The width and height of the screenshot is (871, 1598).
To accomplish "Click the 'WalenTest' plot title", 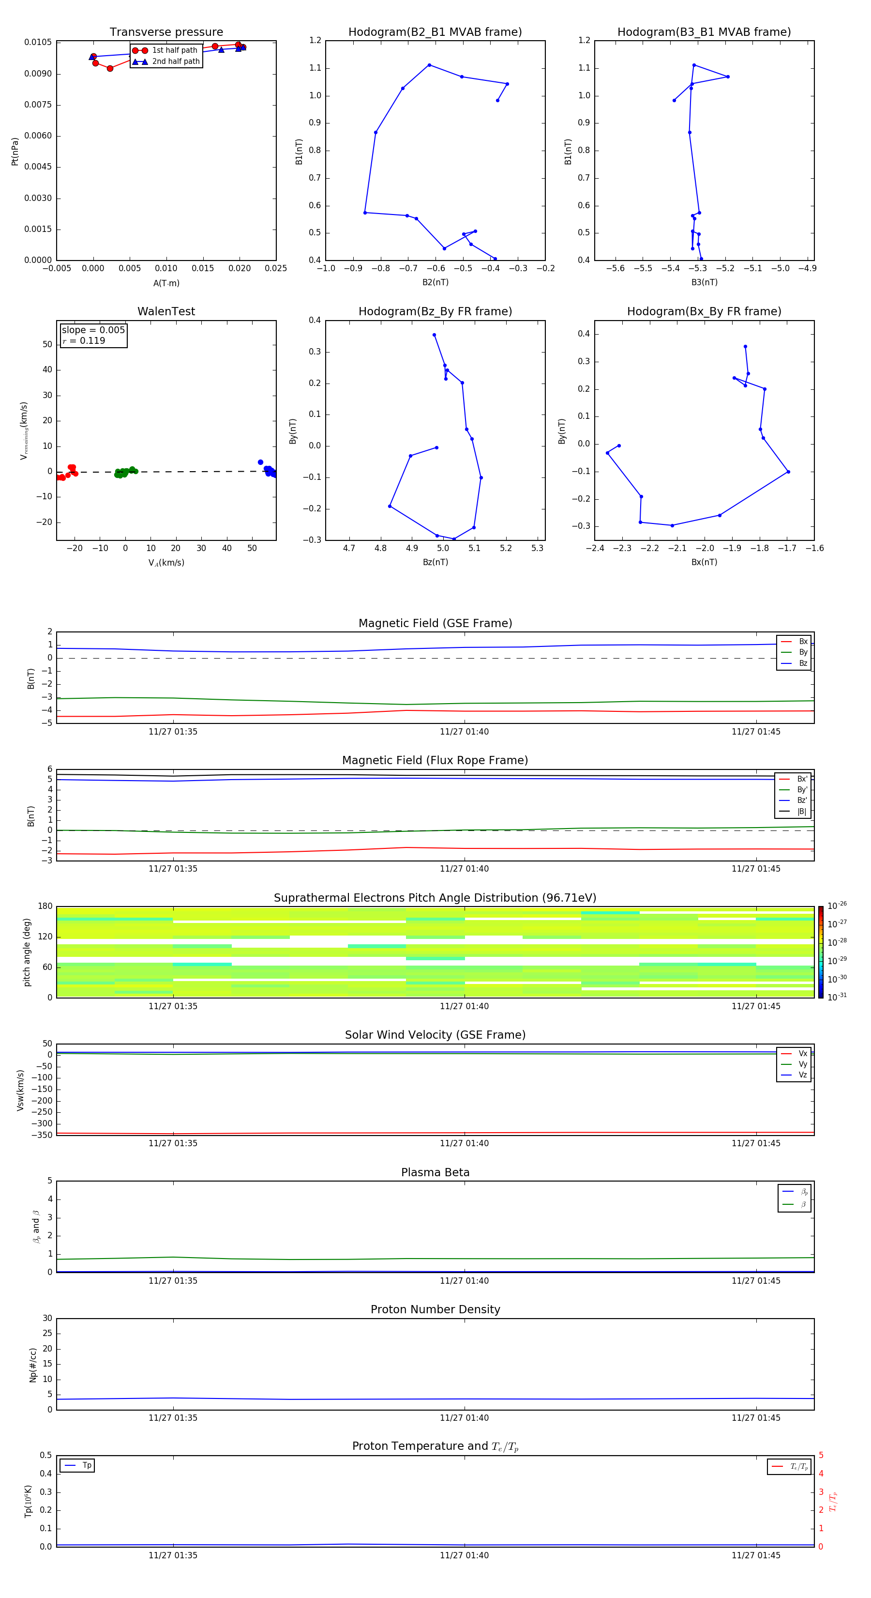I will click(166, 311).
